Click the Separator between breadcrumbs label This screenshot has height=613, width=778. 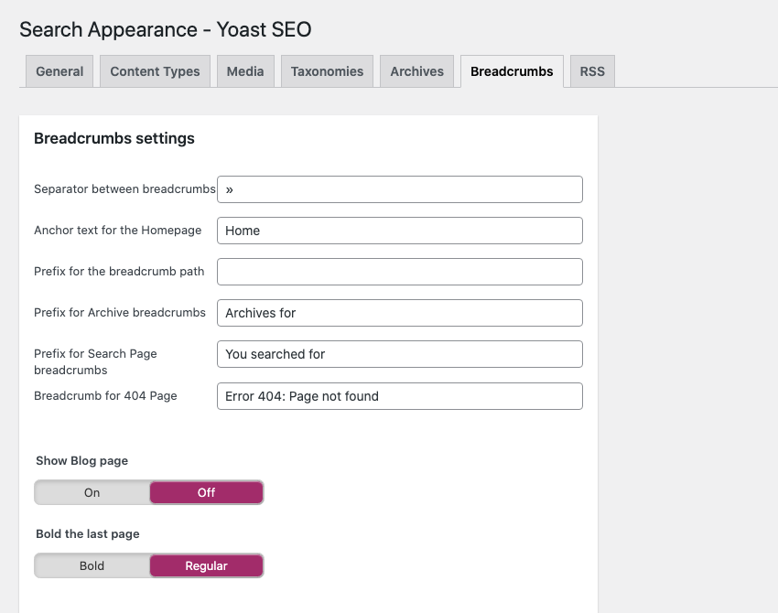124,189
